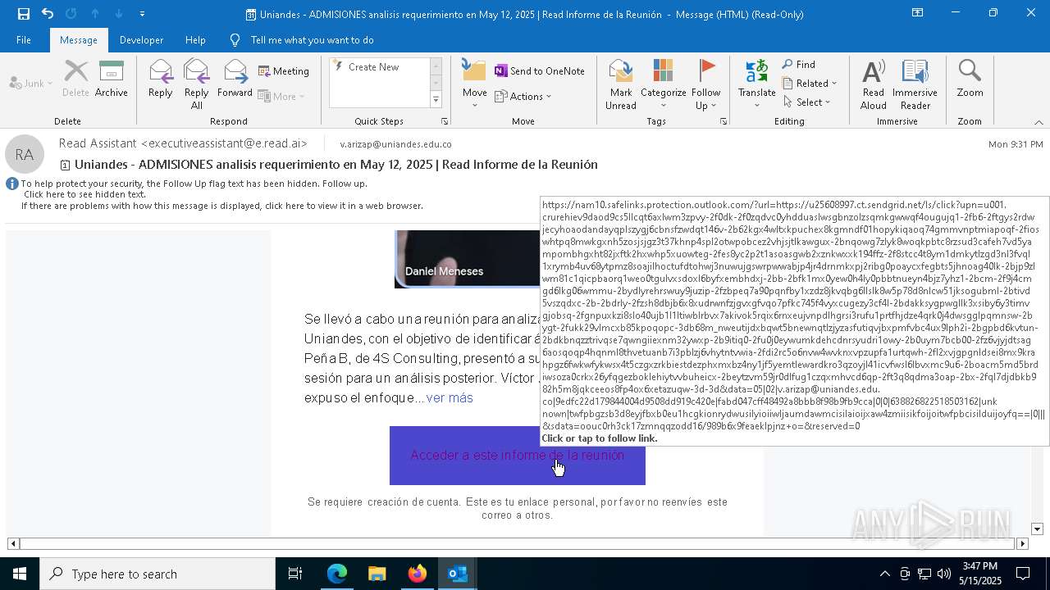Send message to OneNote
Viewport: 1050px width, 590px height.
[x=540, y=71]
